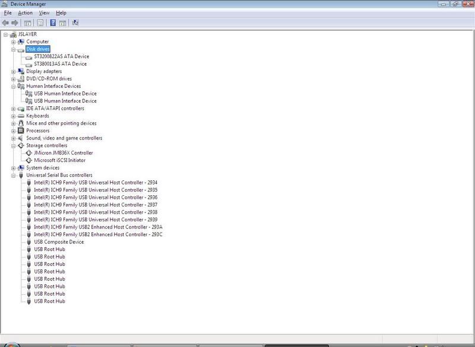475x347 pixels.
Task: Click the JSLAYER computer root icon
Action: (x=13, y=34)
